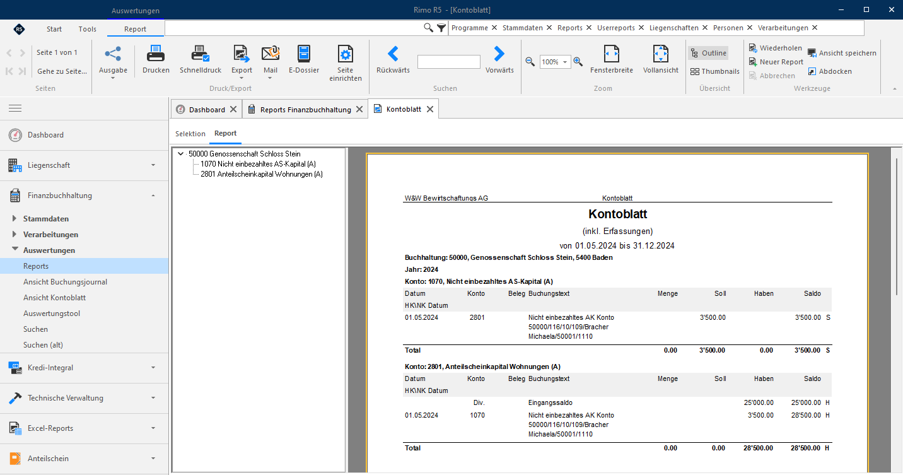Print report with Drucken icon
903x475 pixels.
click(156, 54)
